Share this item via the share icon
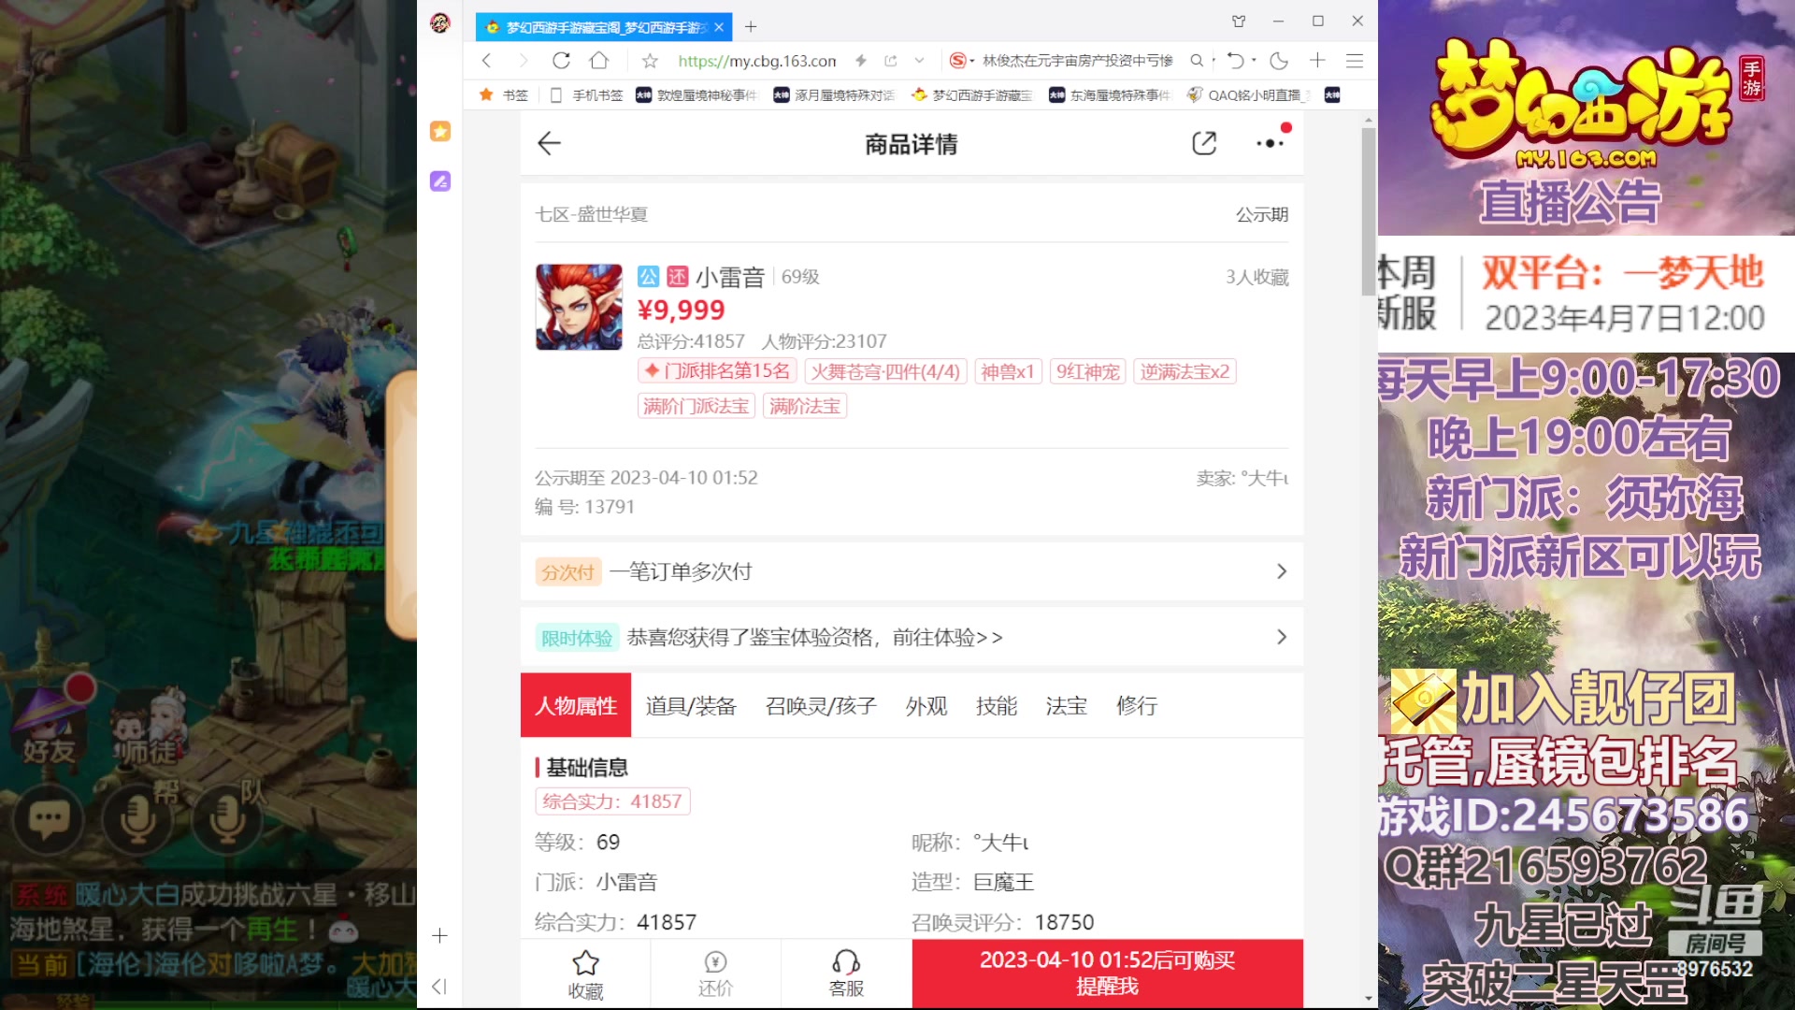Image resolution: width=1795 pixels, height=1010 pixels. coord(1204,143)
